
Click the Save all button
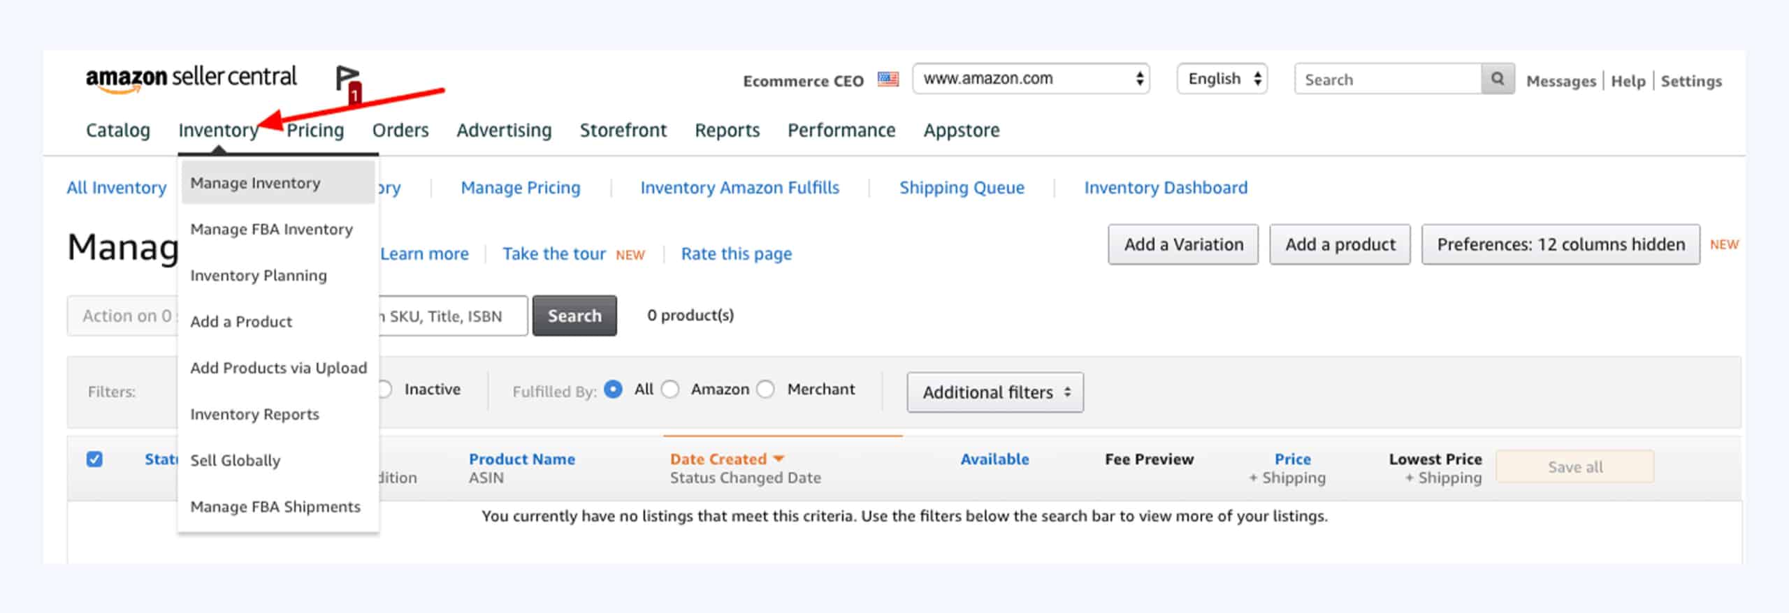click(x=1575, y=466)
